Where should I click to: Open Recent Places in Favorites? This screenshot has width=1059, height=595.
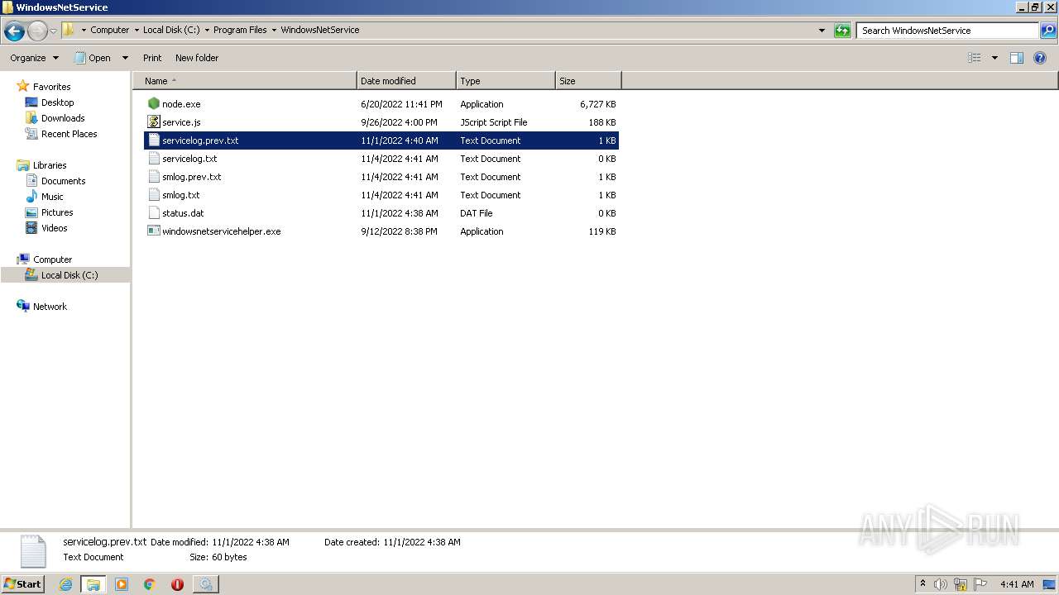[x=69, y=134]
